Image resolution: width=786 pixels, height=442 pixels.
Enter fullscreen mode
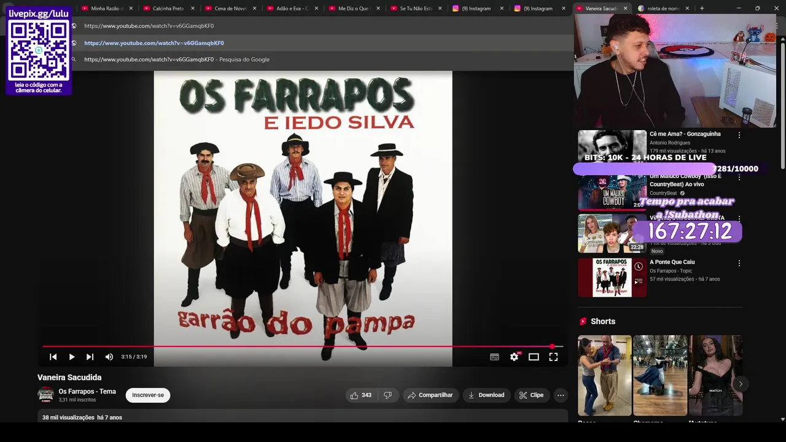pyautogui.click(x=553, y=357)
